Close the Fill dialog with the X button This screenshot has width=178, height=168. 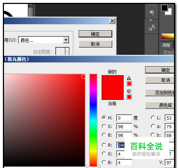coord(112,21)
